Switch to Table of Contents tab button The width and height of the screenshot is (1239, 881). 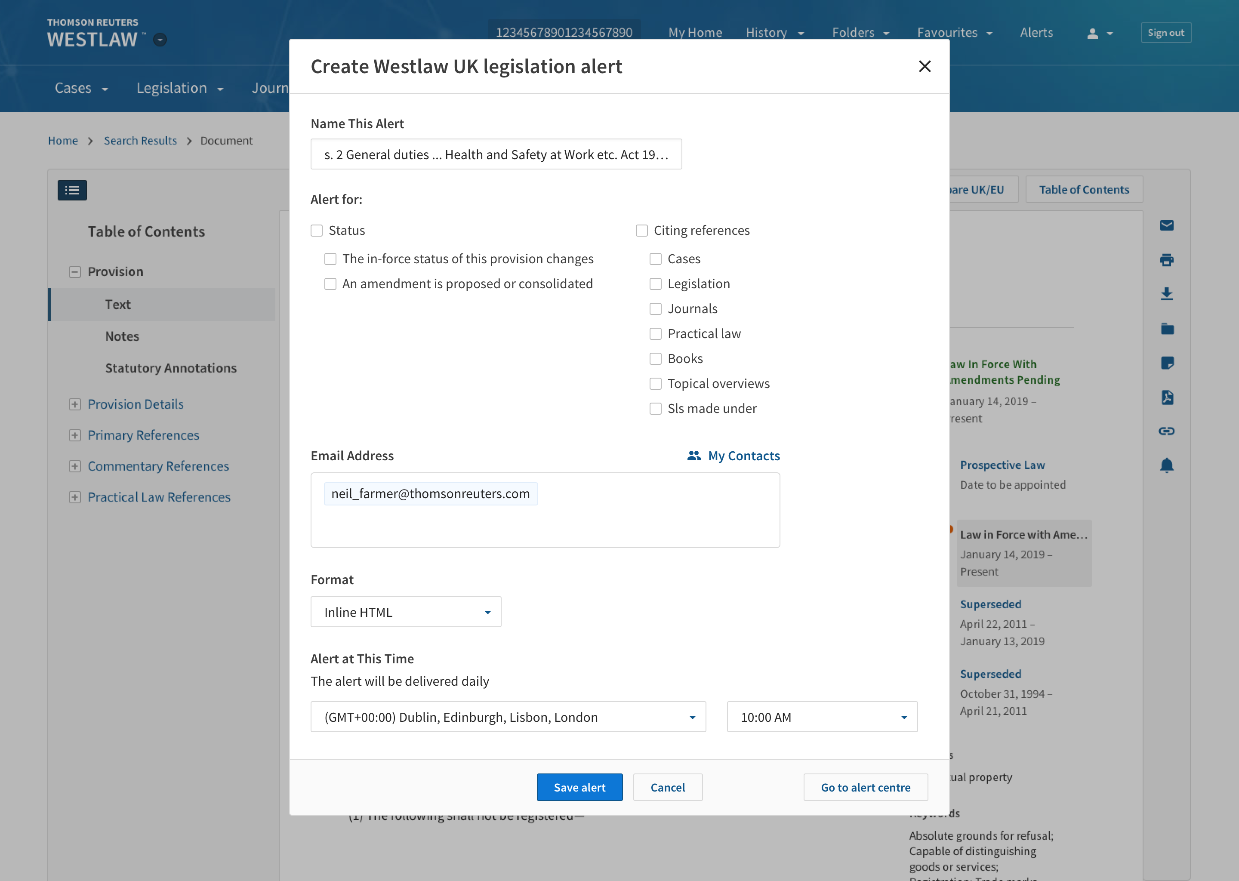[1084, 189]
